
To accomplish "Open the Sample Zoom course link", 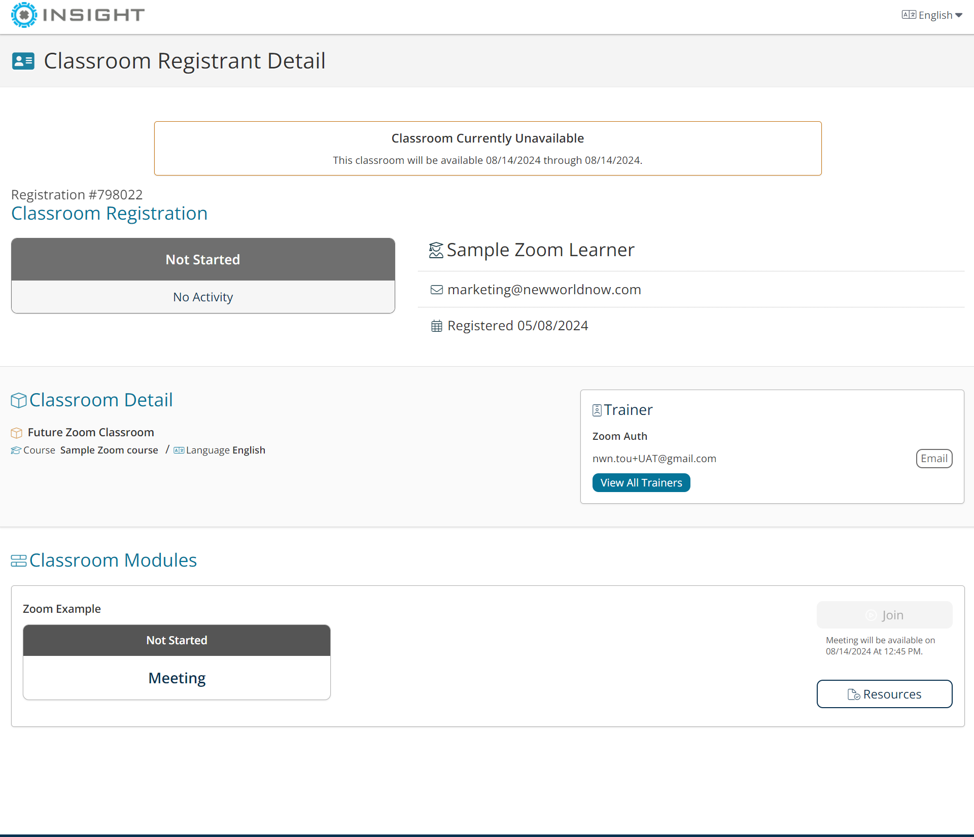I will (109, 450).
